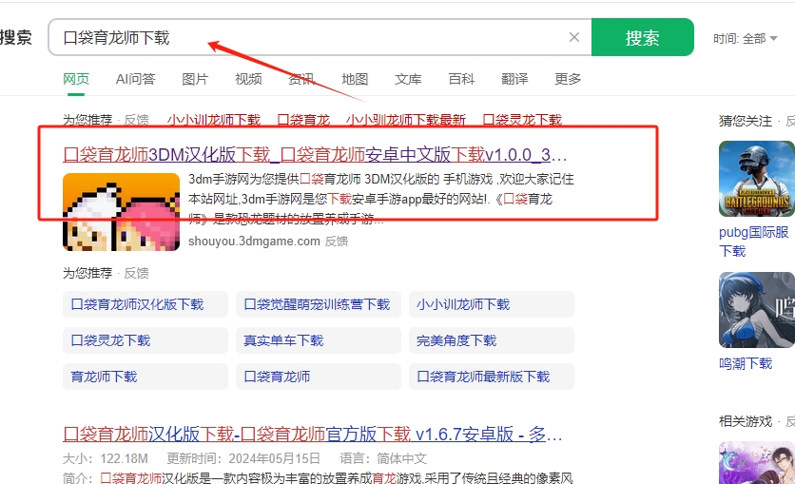
Task: Click the shouyou.3dmgame.com source URL
Action: 254,242
